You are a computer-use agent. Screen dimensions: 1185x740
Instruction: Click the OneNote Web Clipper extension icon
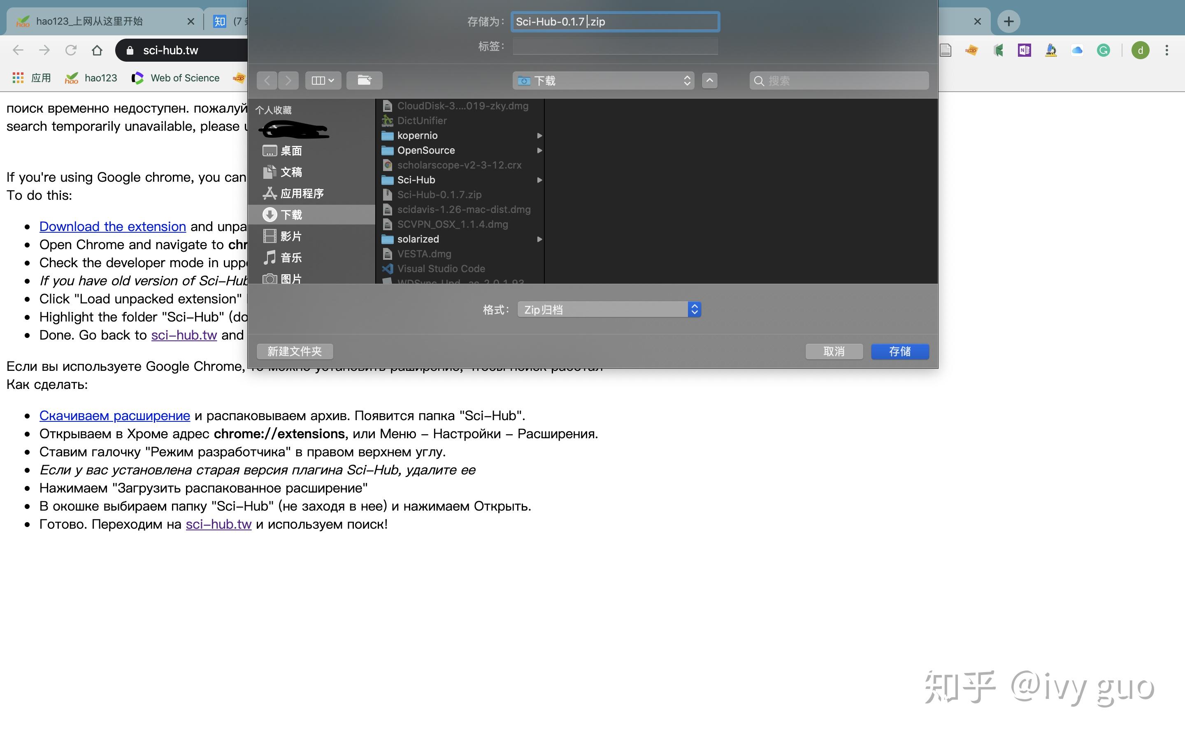pyautogui.click(x=1025, y=50)
